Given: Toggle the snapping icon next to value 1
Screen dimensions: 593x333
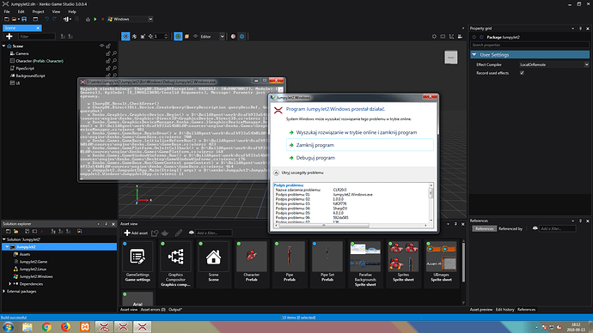Looking at the screenshot, I should point(150,36).
